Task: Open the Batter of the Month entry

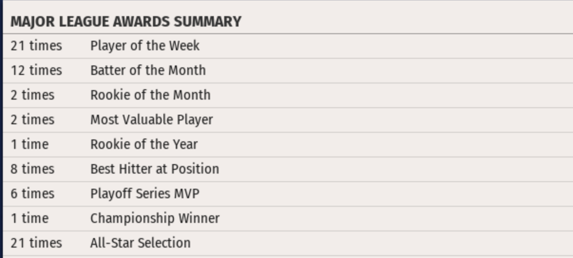Action: coord(148,71)
